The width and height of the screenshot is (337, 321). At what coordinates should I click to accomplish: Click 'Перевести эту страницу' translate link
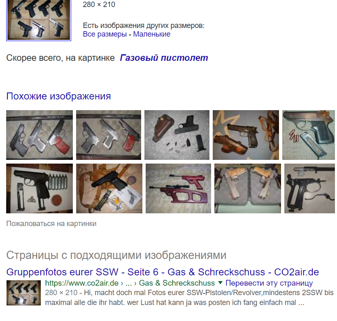coord(269,283)
